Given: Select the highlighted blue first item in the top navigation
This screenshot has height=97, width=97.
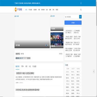Looking at the screenshot, I should pos(26,10).
